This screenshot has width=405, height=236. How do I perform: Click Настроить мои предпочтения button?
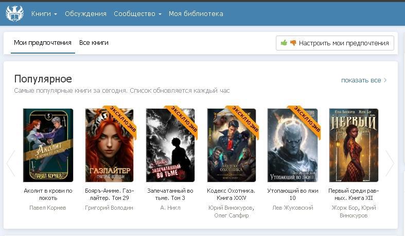(x=334, y=43)
